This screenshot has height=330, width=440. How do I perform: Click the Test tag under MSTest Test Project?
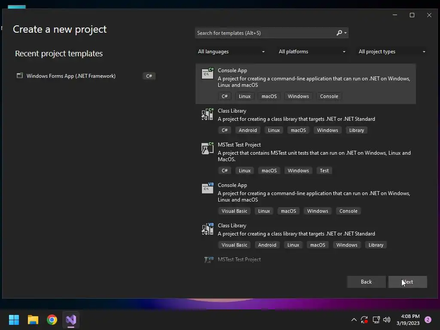(324, 171)
